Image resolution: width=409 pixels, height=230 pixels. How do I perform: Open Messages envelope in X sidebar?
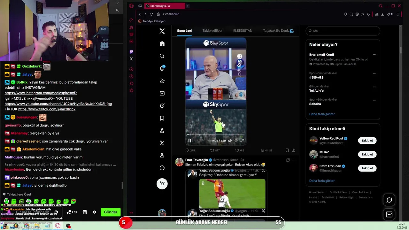(x=162, y=93)
